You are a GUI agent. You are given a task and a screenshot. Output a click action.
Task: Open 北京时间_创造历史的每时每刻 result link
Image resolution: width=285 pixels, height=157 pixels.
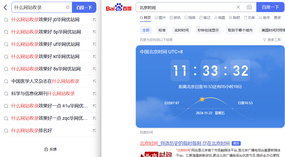click(x=185, y=143)
